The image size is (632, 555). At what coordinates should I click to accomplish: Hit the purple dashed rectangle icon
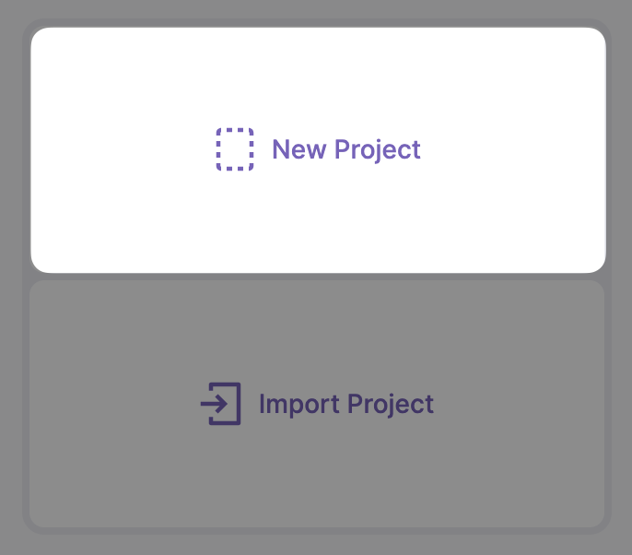click(x=235, y=149)
